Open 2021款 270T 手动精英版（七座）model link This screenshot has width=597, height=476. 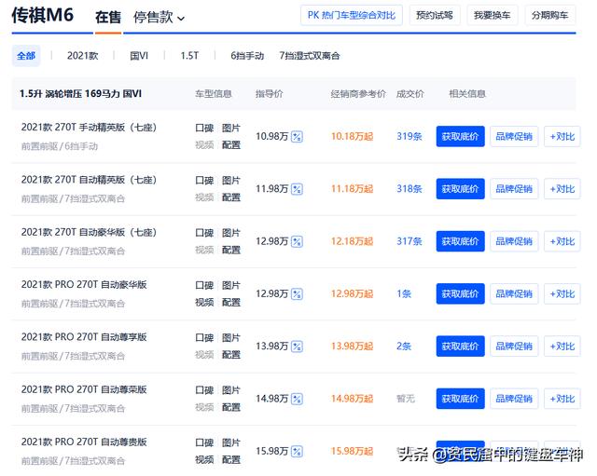(89, 128)
